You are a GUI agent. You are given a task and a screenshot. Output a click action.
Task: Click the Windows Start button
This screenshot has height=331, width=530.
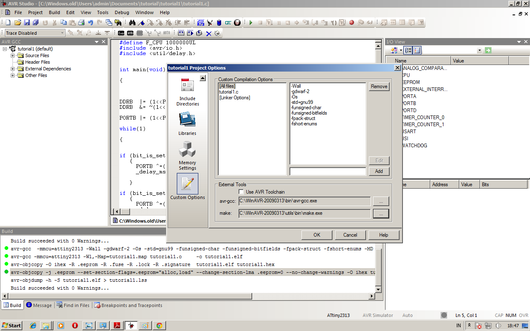pyautogui.click(x=12, y=326)
